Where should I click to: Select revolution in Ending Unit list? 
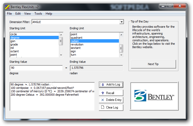click(95, 44)
